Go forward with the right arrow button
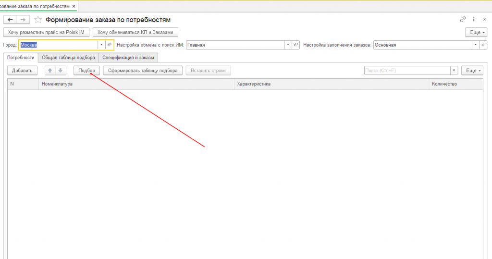Screen dimensions: 492x259 click(23, 20)
